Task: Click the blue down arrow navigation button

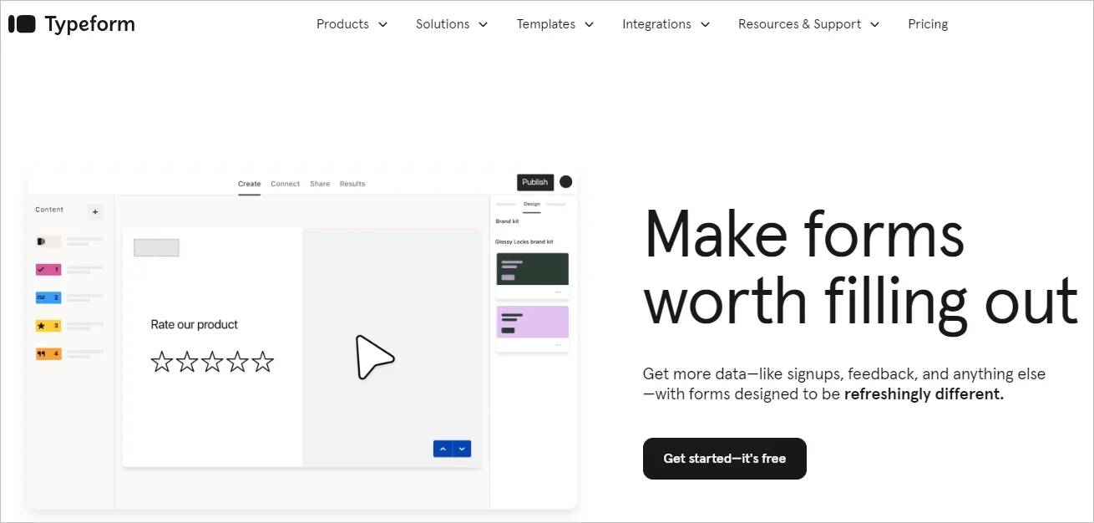Action: (462, 449)
